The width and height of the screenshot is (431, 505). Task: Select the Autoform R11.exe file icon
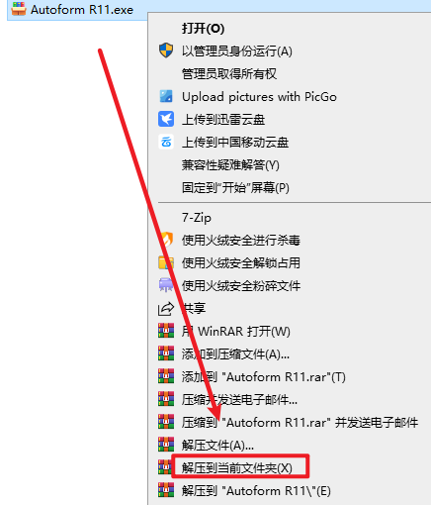click(x=19, y=9)
